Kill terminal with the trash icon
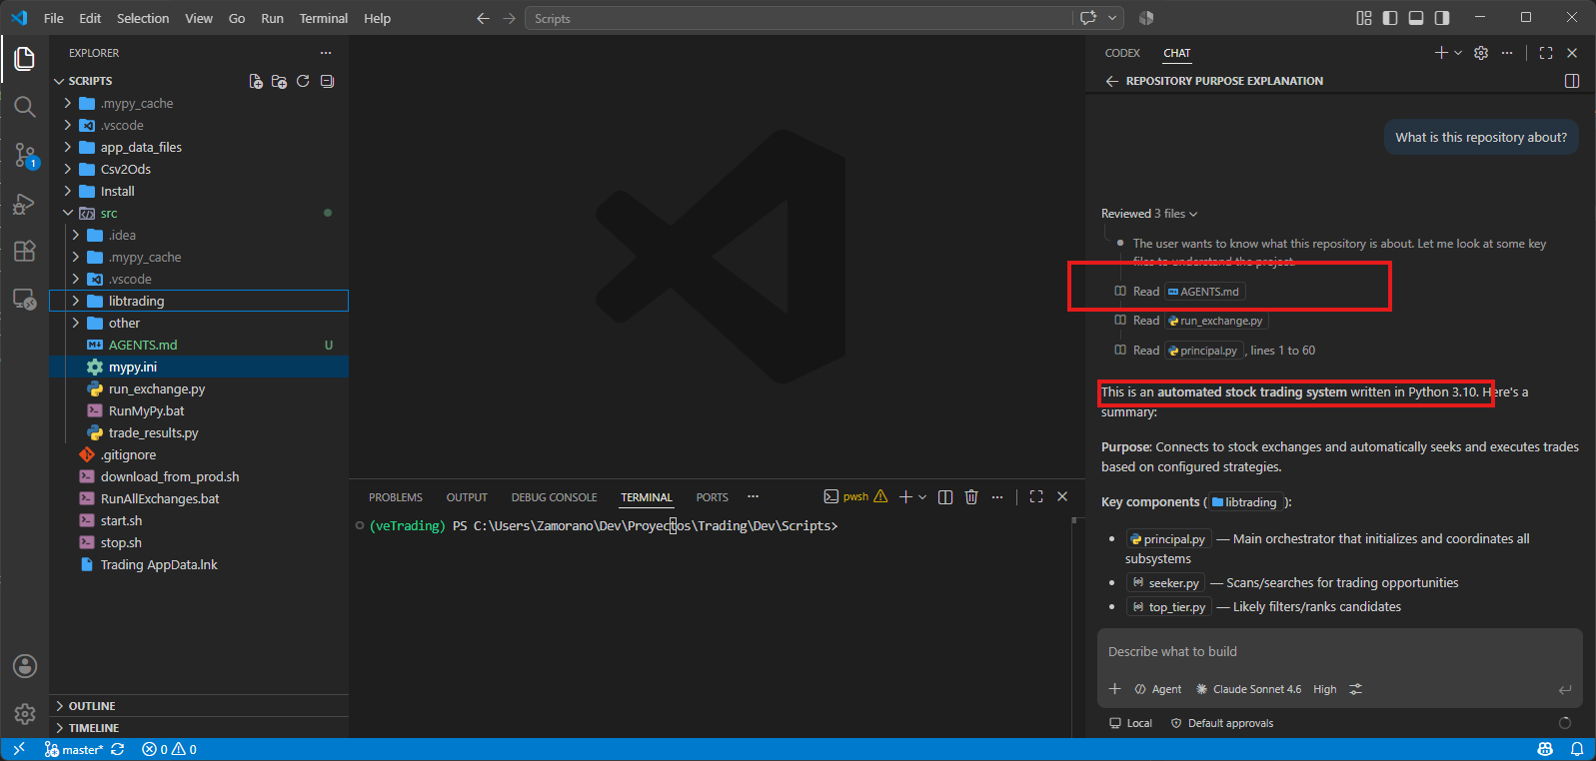The height and width of the screenshot is (761, 1596). point(971,496)
